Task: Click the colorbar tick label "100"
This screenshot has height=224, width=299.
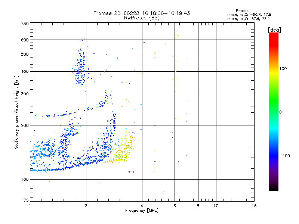Action: 283,69
